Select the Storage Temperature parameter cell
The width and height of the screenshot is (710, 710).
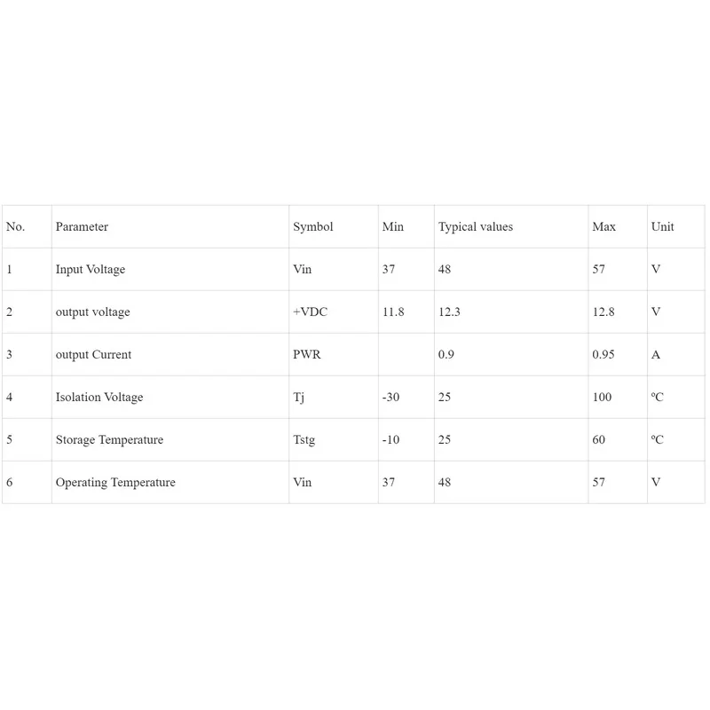[109, 440]
